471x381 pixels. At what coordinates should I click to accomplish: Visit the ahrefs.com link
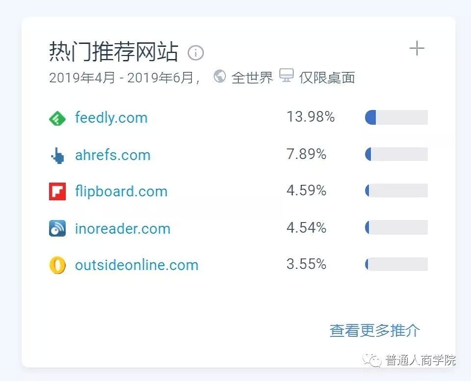pyautogui.click(x=112, y=154)
